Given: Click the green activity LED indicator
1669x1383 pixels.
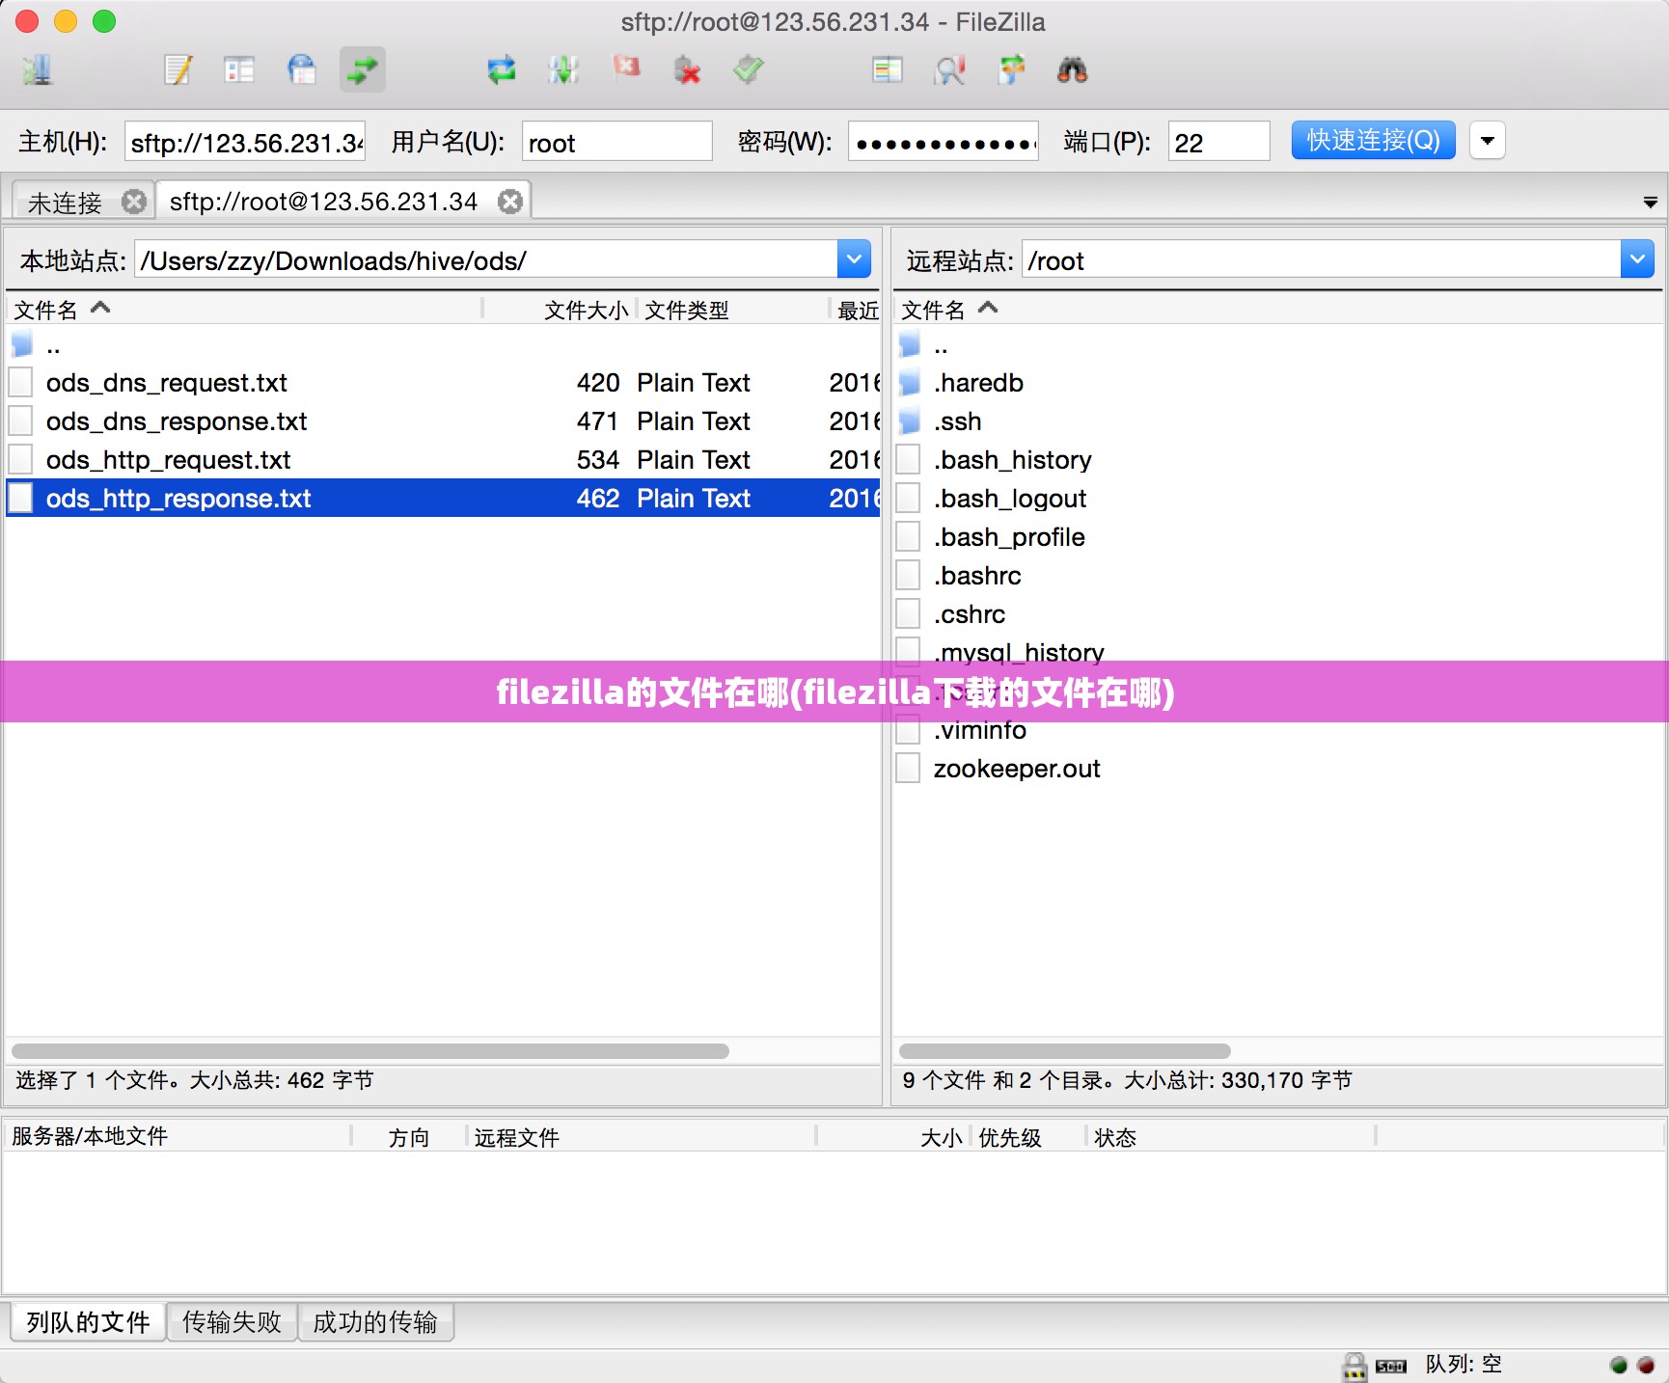Looking at the screenshot, I should coord(1619,1365).
